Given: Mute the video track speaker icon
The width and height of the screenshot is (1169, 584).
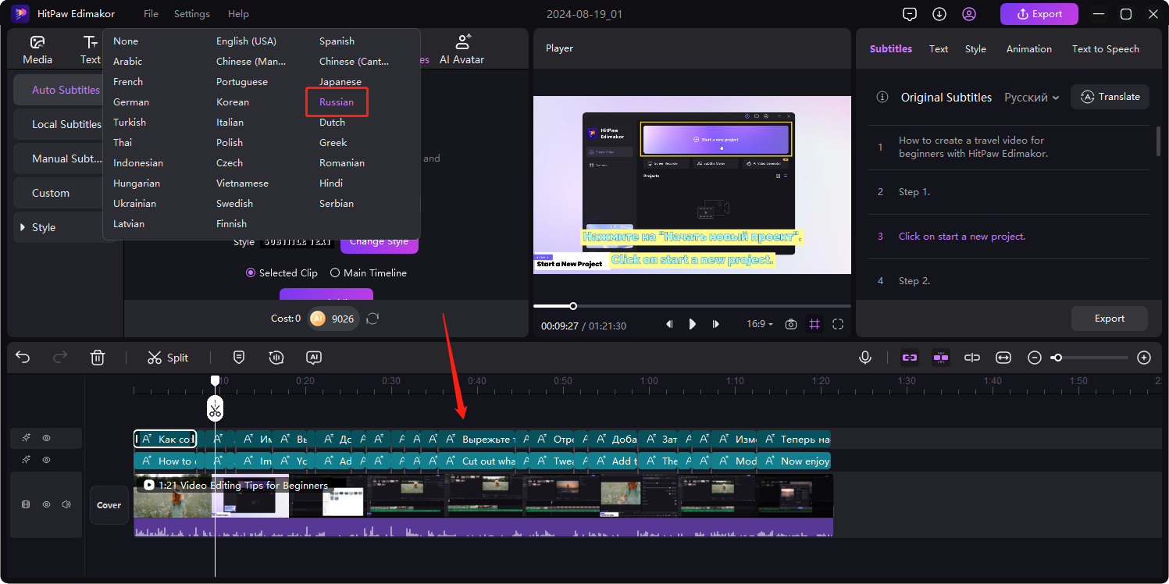Looking at the screenshot, I should [x=66, y=505].
